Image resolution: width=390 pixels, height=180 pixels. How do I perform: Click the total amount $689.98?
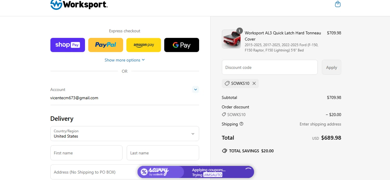[331, 138]
